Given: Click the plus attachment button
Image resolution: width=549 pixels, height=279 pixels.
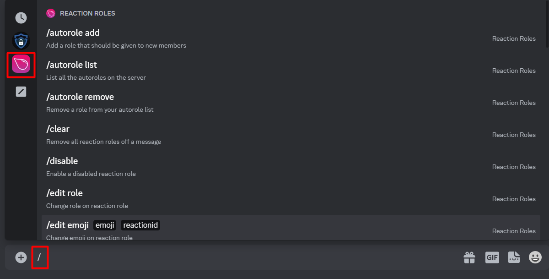Looking at the screenshot, I should 21,257.
